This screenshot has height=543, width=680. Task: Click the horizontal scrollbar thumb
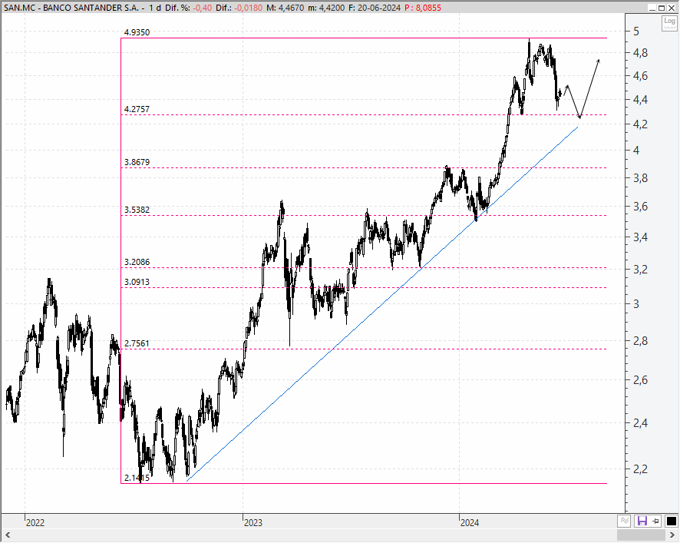[641, 535]
